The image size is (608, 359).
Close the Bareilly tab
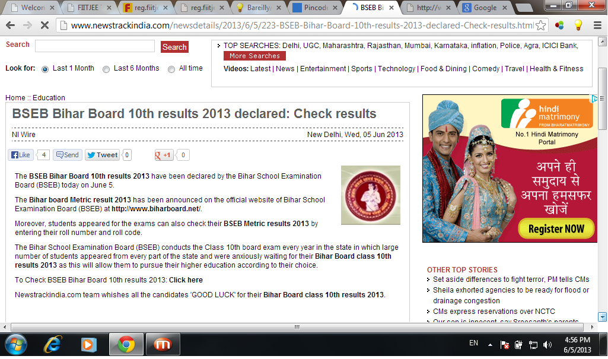[x=278, y=7]
